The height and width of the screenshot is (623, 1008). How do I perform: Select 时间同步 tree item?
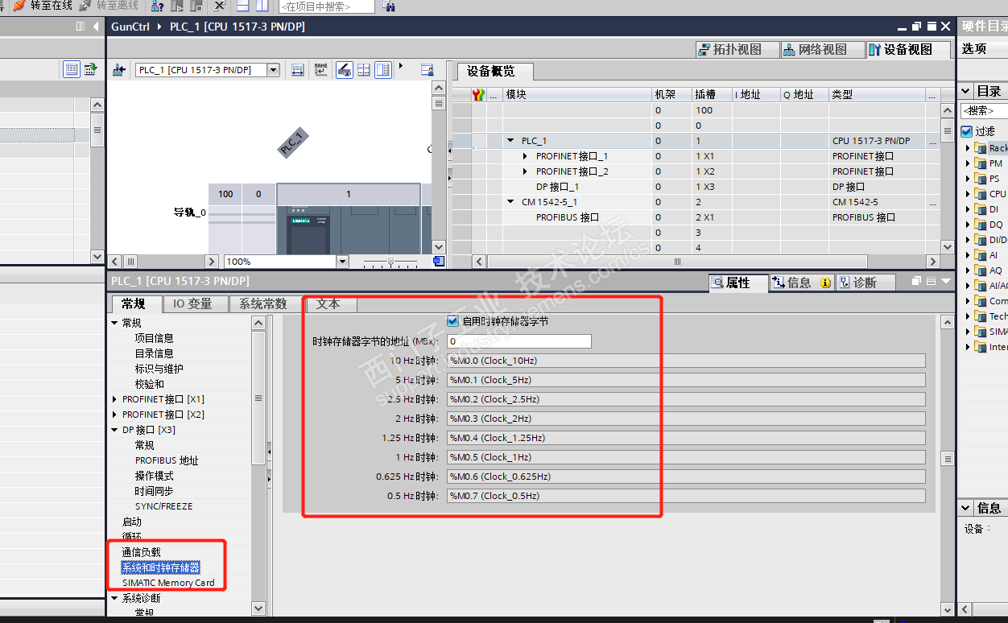point(154,491)
